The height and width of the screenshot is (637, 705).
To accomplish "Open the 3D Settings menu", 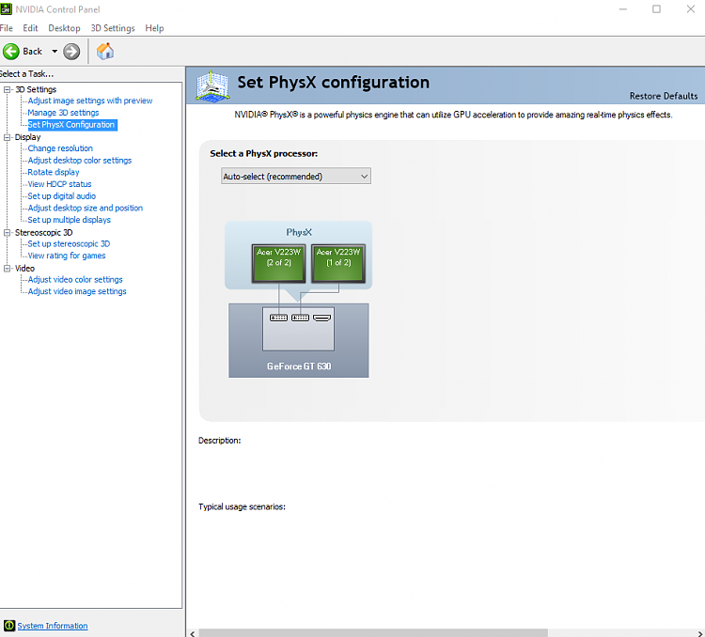I will pyautogui.click(x=113, y=28).
